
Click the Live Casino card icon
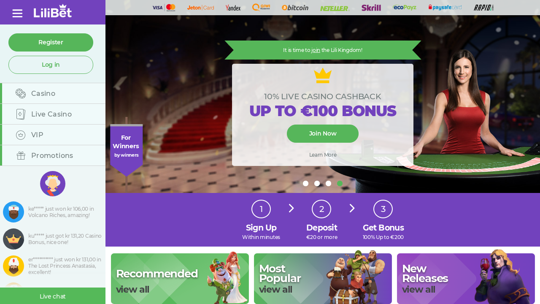21,114
